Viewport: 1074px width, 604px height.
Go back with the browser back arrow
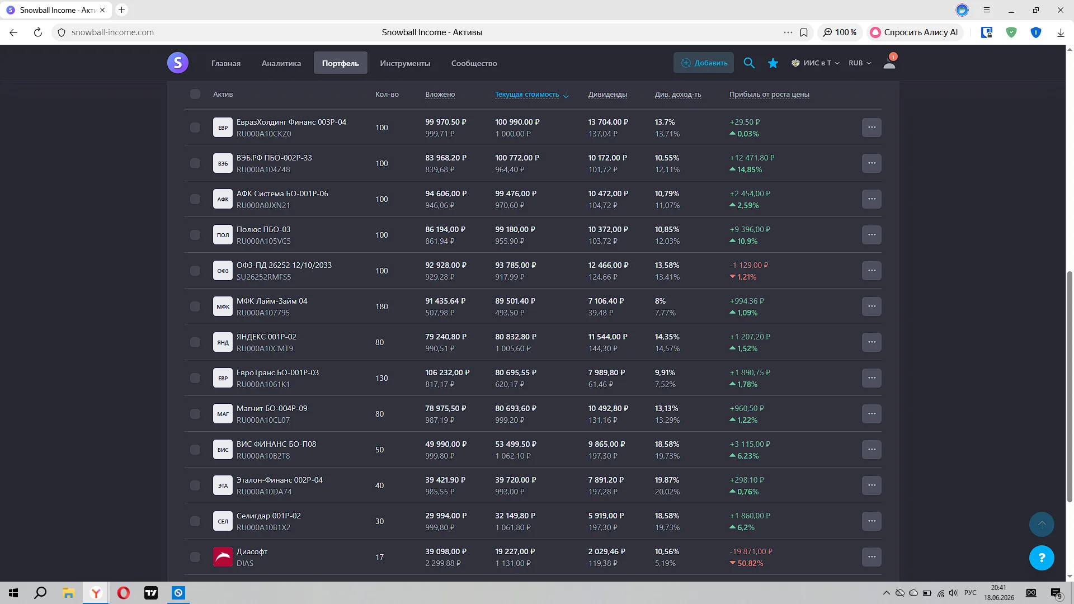click(x=13, y=32)
